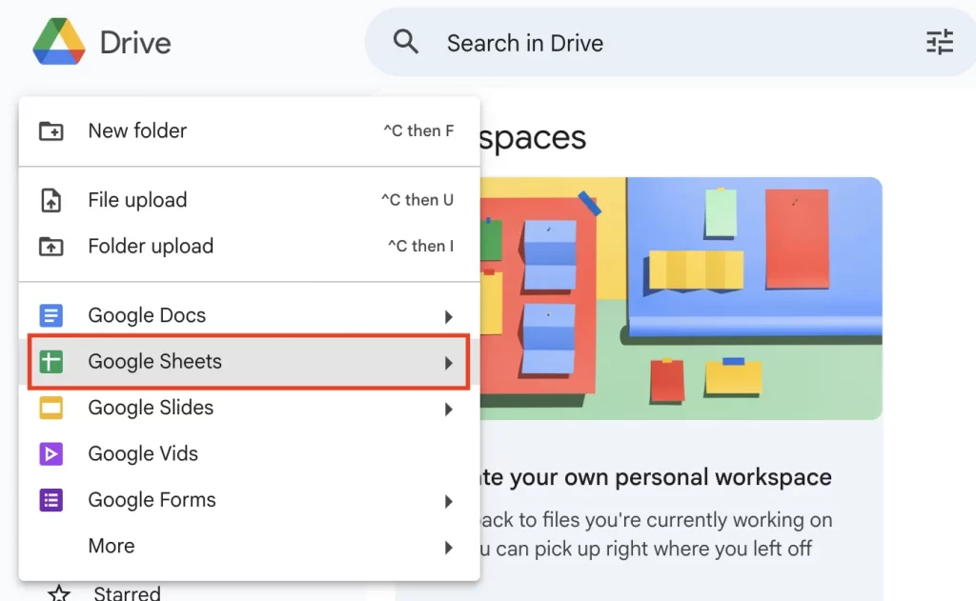This screenshot has width=976, height=601.
Task: Expand the Google Docs submenu arrow
Action: tap(448, 315)
